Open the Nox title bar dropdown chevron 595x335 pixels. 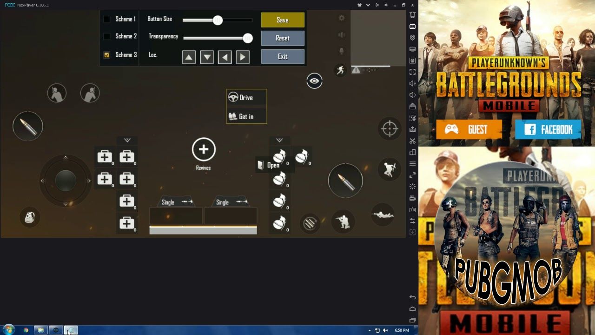[x=368, y=5]
